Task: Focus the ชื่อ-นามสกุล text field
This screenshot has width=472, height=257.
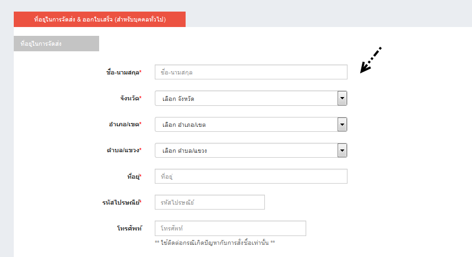Action: pos(251,72)
